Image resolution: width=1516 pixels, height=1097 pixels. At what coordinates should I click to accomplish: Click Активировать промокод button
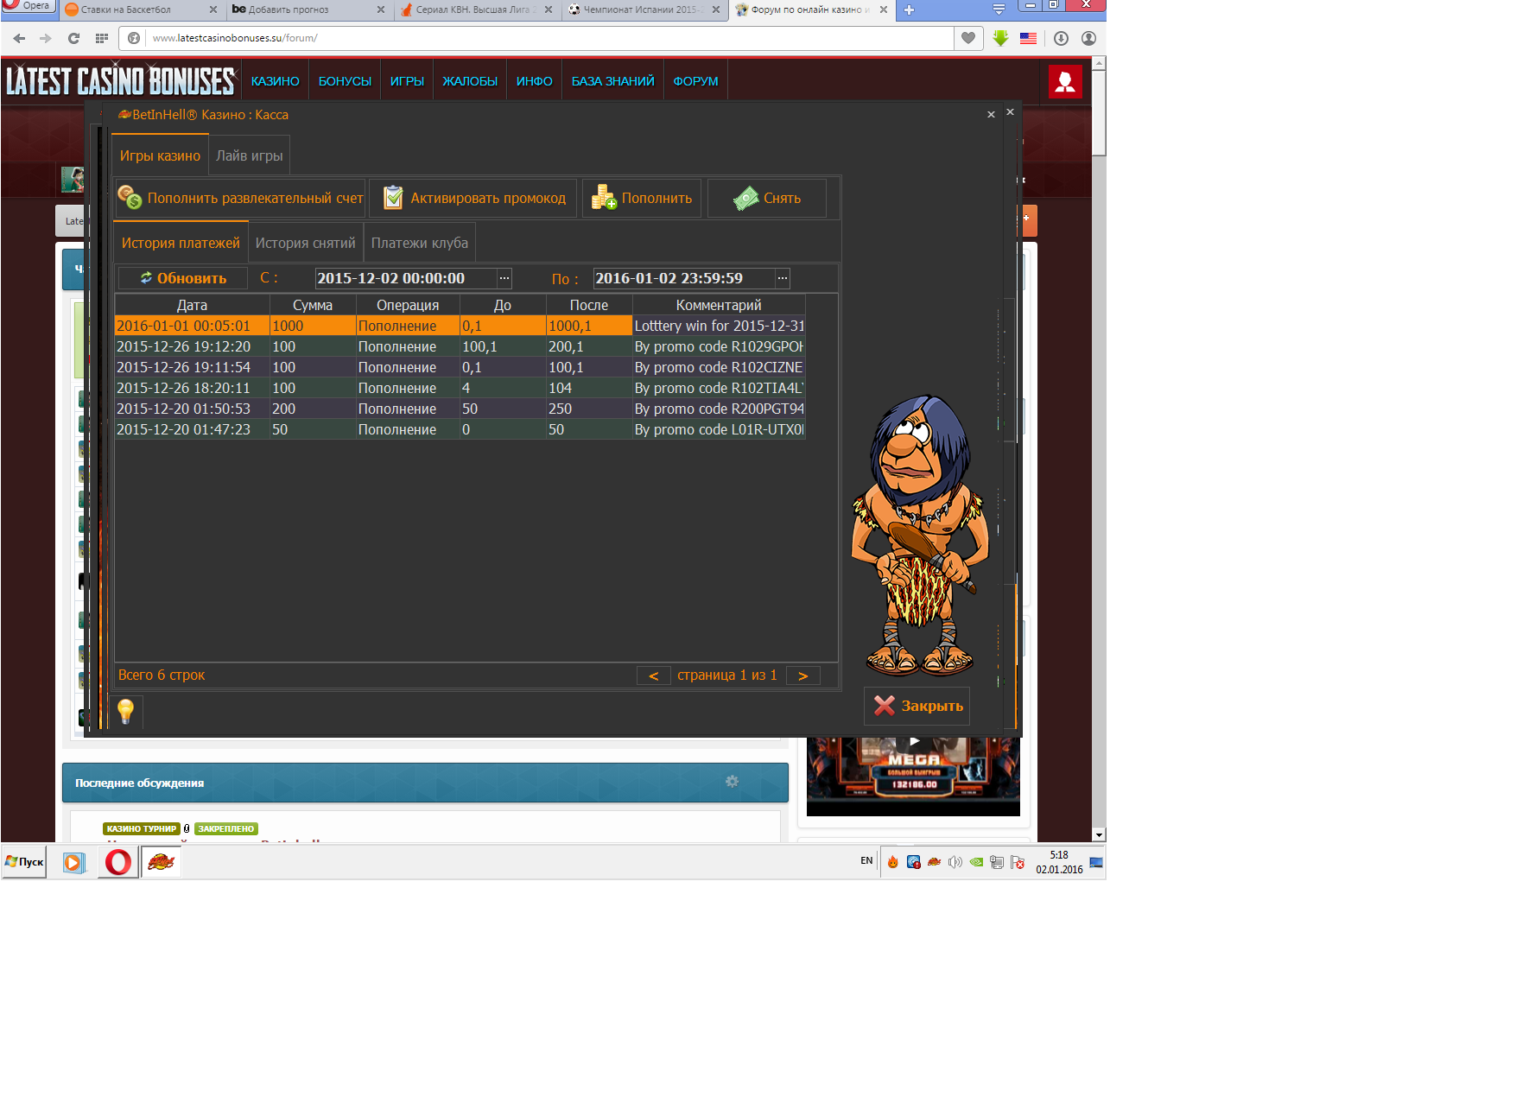click(473, 199)
